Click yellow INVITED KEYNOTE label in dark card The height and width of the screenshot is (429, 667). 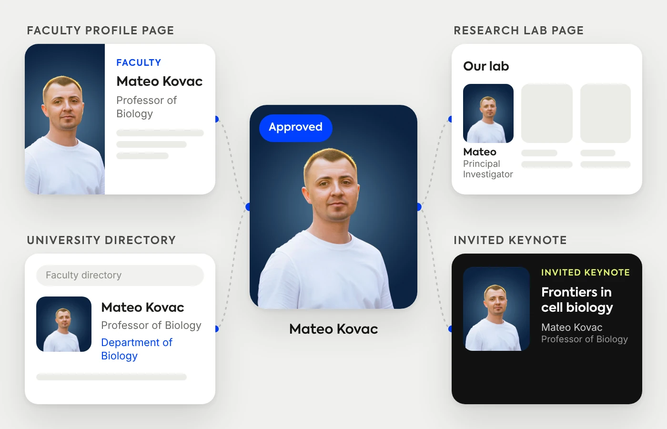click(586, 272)
